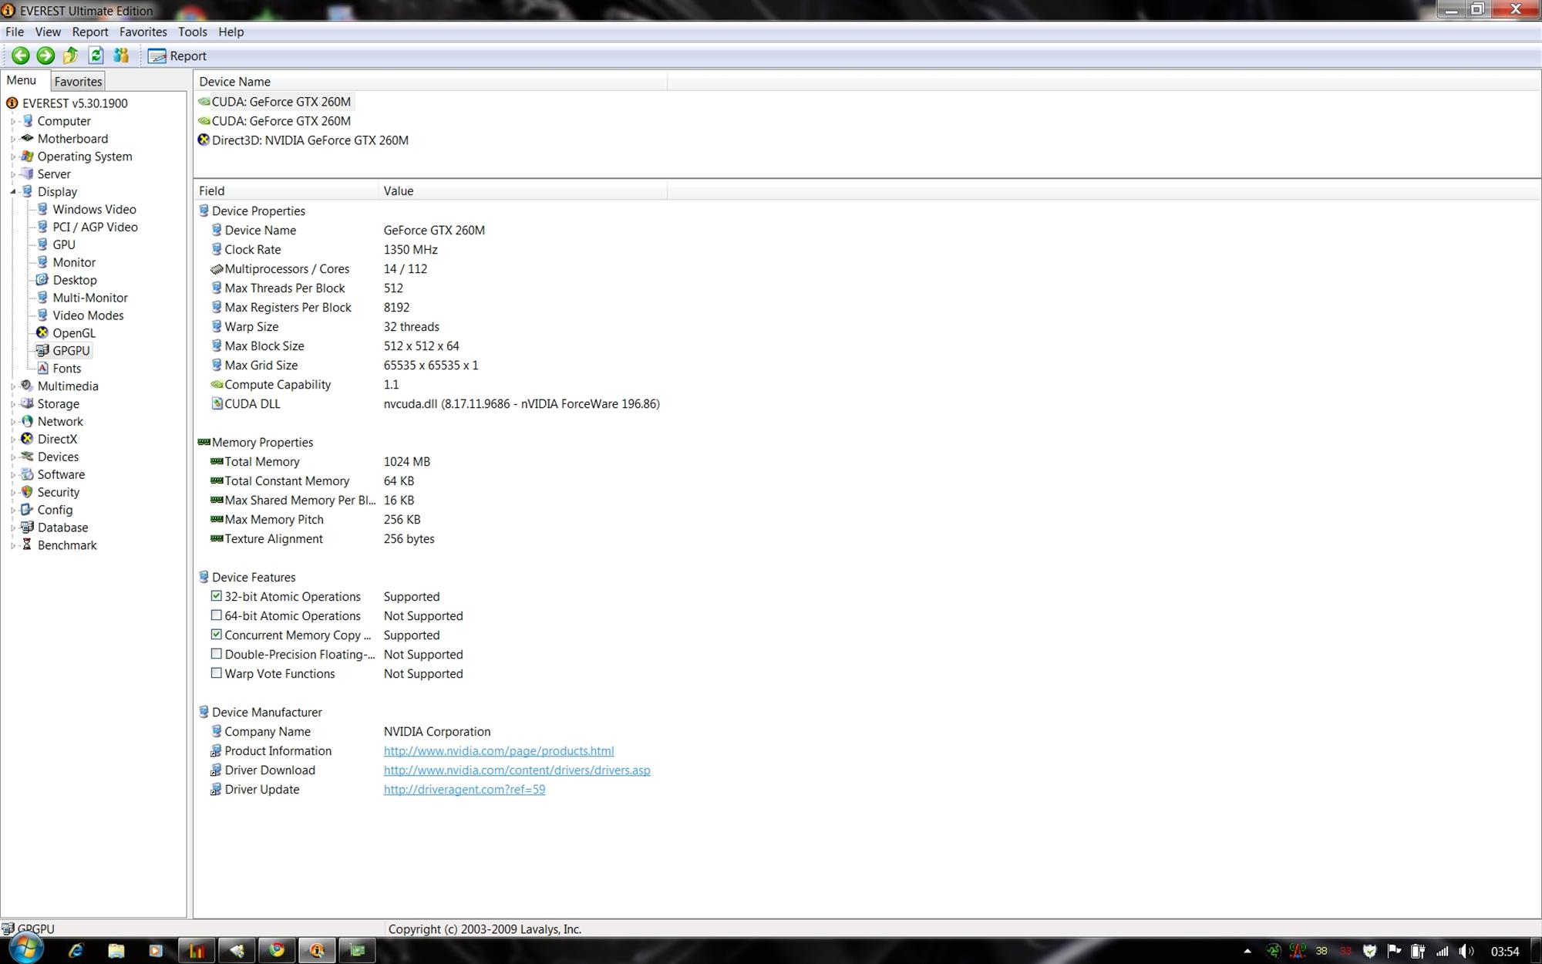Open the View menu
The image size is (1542, 964).
coord(48,32)
